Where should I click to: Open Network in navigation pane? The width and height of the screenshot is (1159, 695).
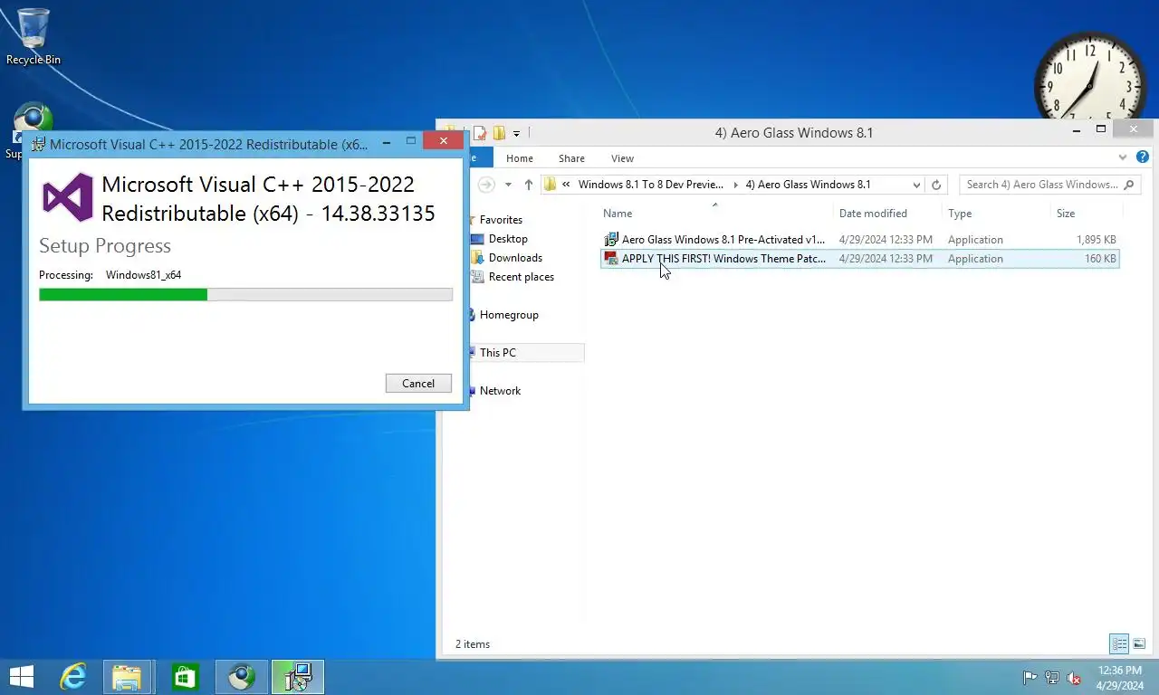click(500, 391)
